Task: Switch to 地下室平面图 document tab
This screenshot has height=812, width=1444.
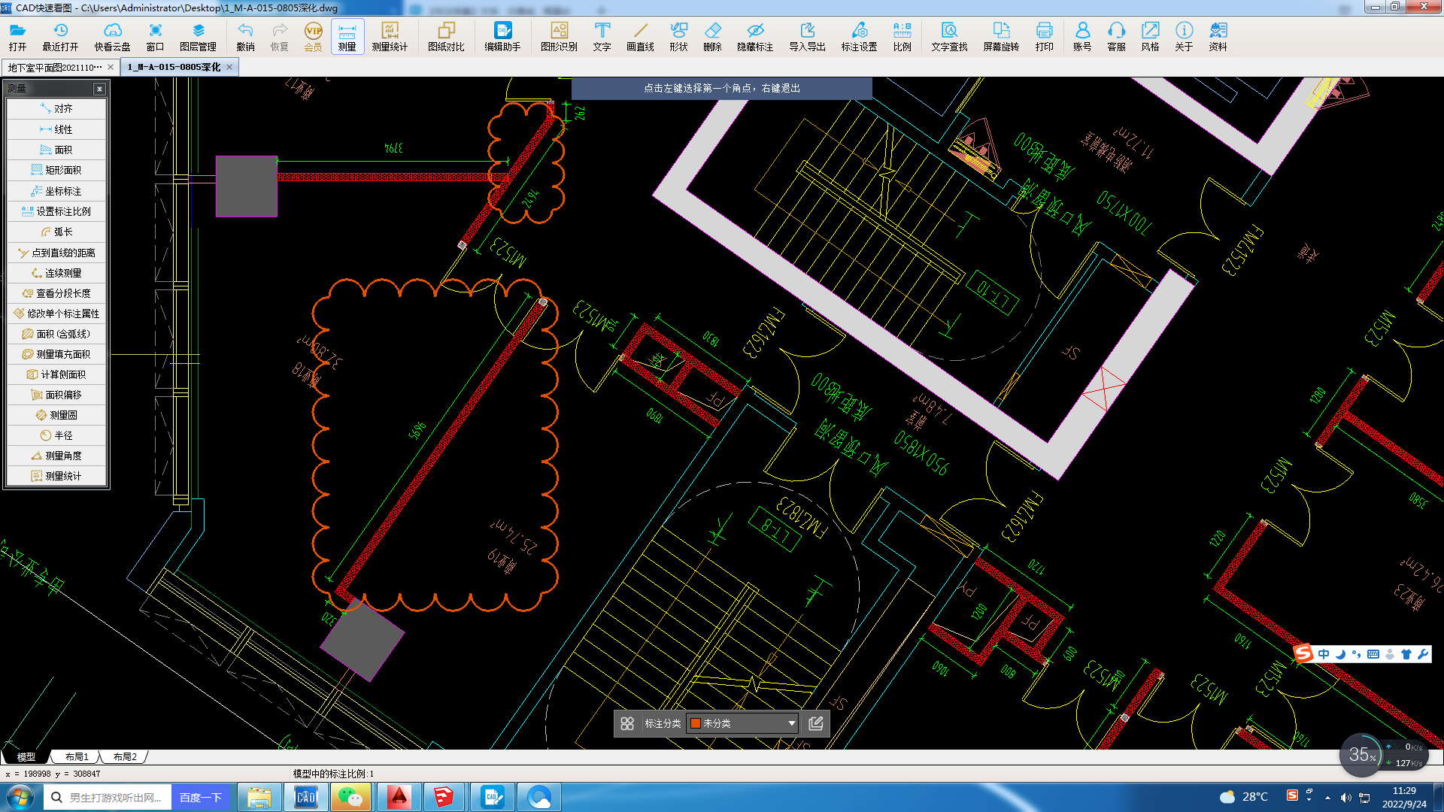Action: click(54, 67)
